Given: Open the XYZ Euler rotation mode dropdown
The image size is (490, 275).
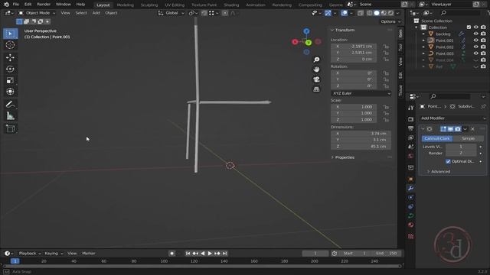Looking at the screenshot, I should click(361, 93).
